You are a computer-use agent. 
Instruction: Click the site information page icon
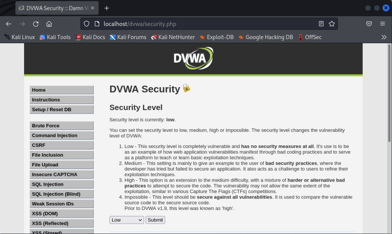click(x=97, y=24)
